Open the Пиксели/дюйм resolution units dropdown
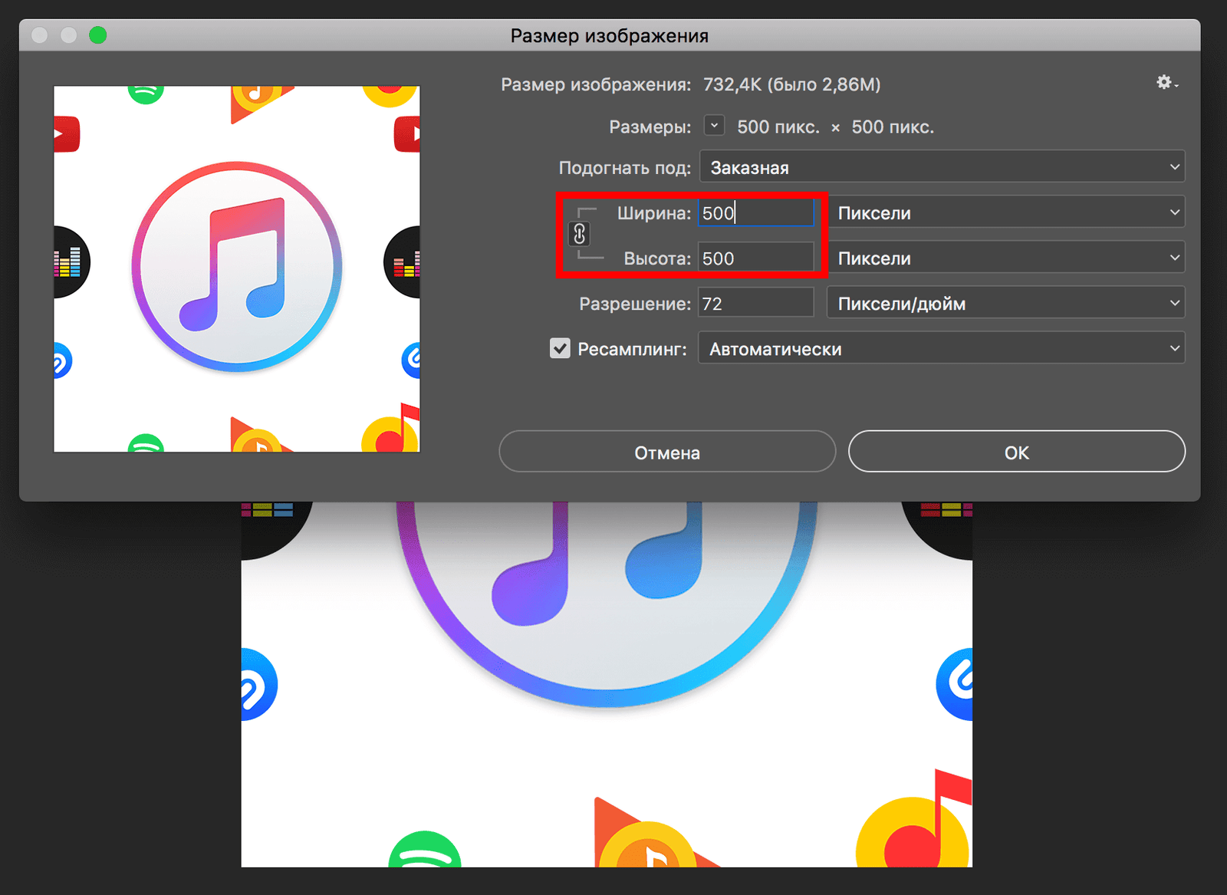 tap(1005, 304)
